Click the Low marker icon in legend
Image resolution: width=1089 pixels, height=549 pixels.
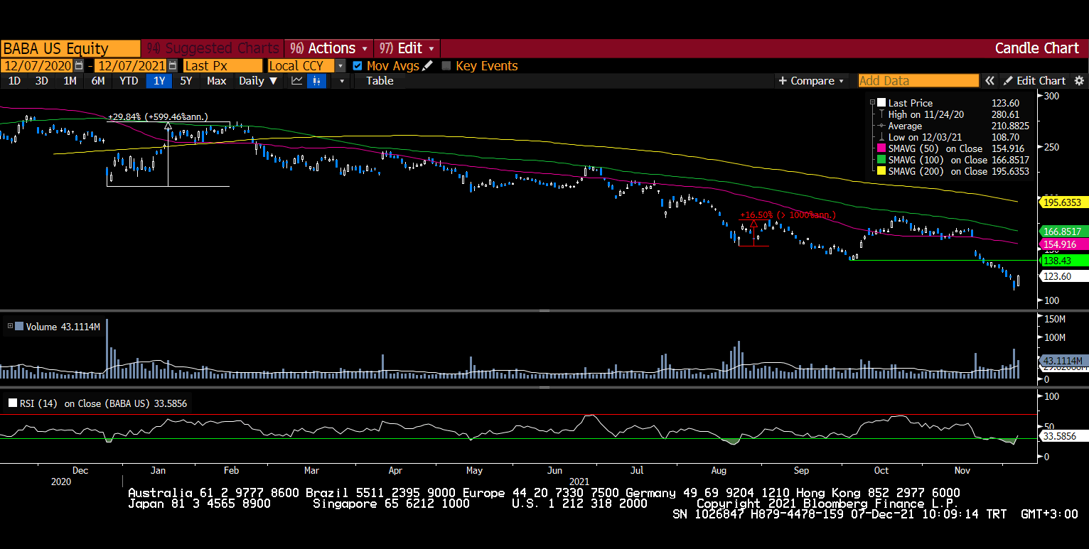click(881, 137)
